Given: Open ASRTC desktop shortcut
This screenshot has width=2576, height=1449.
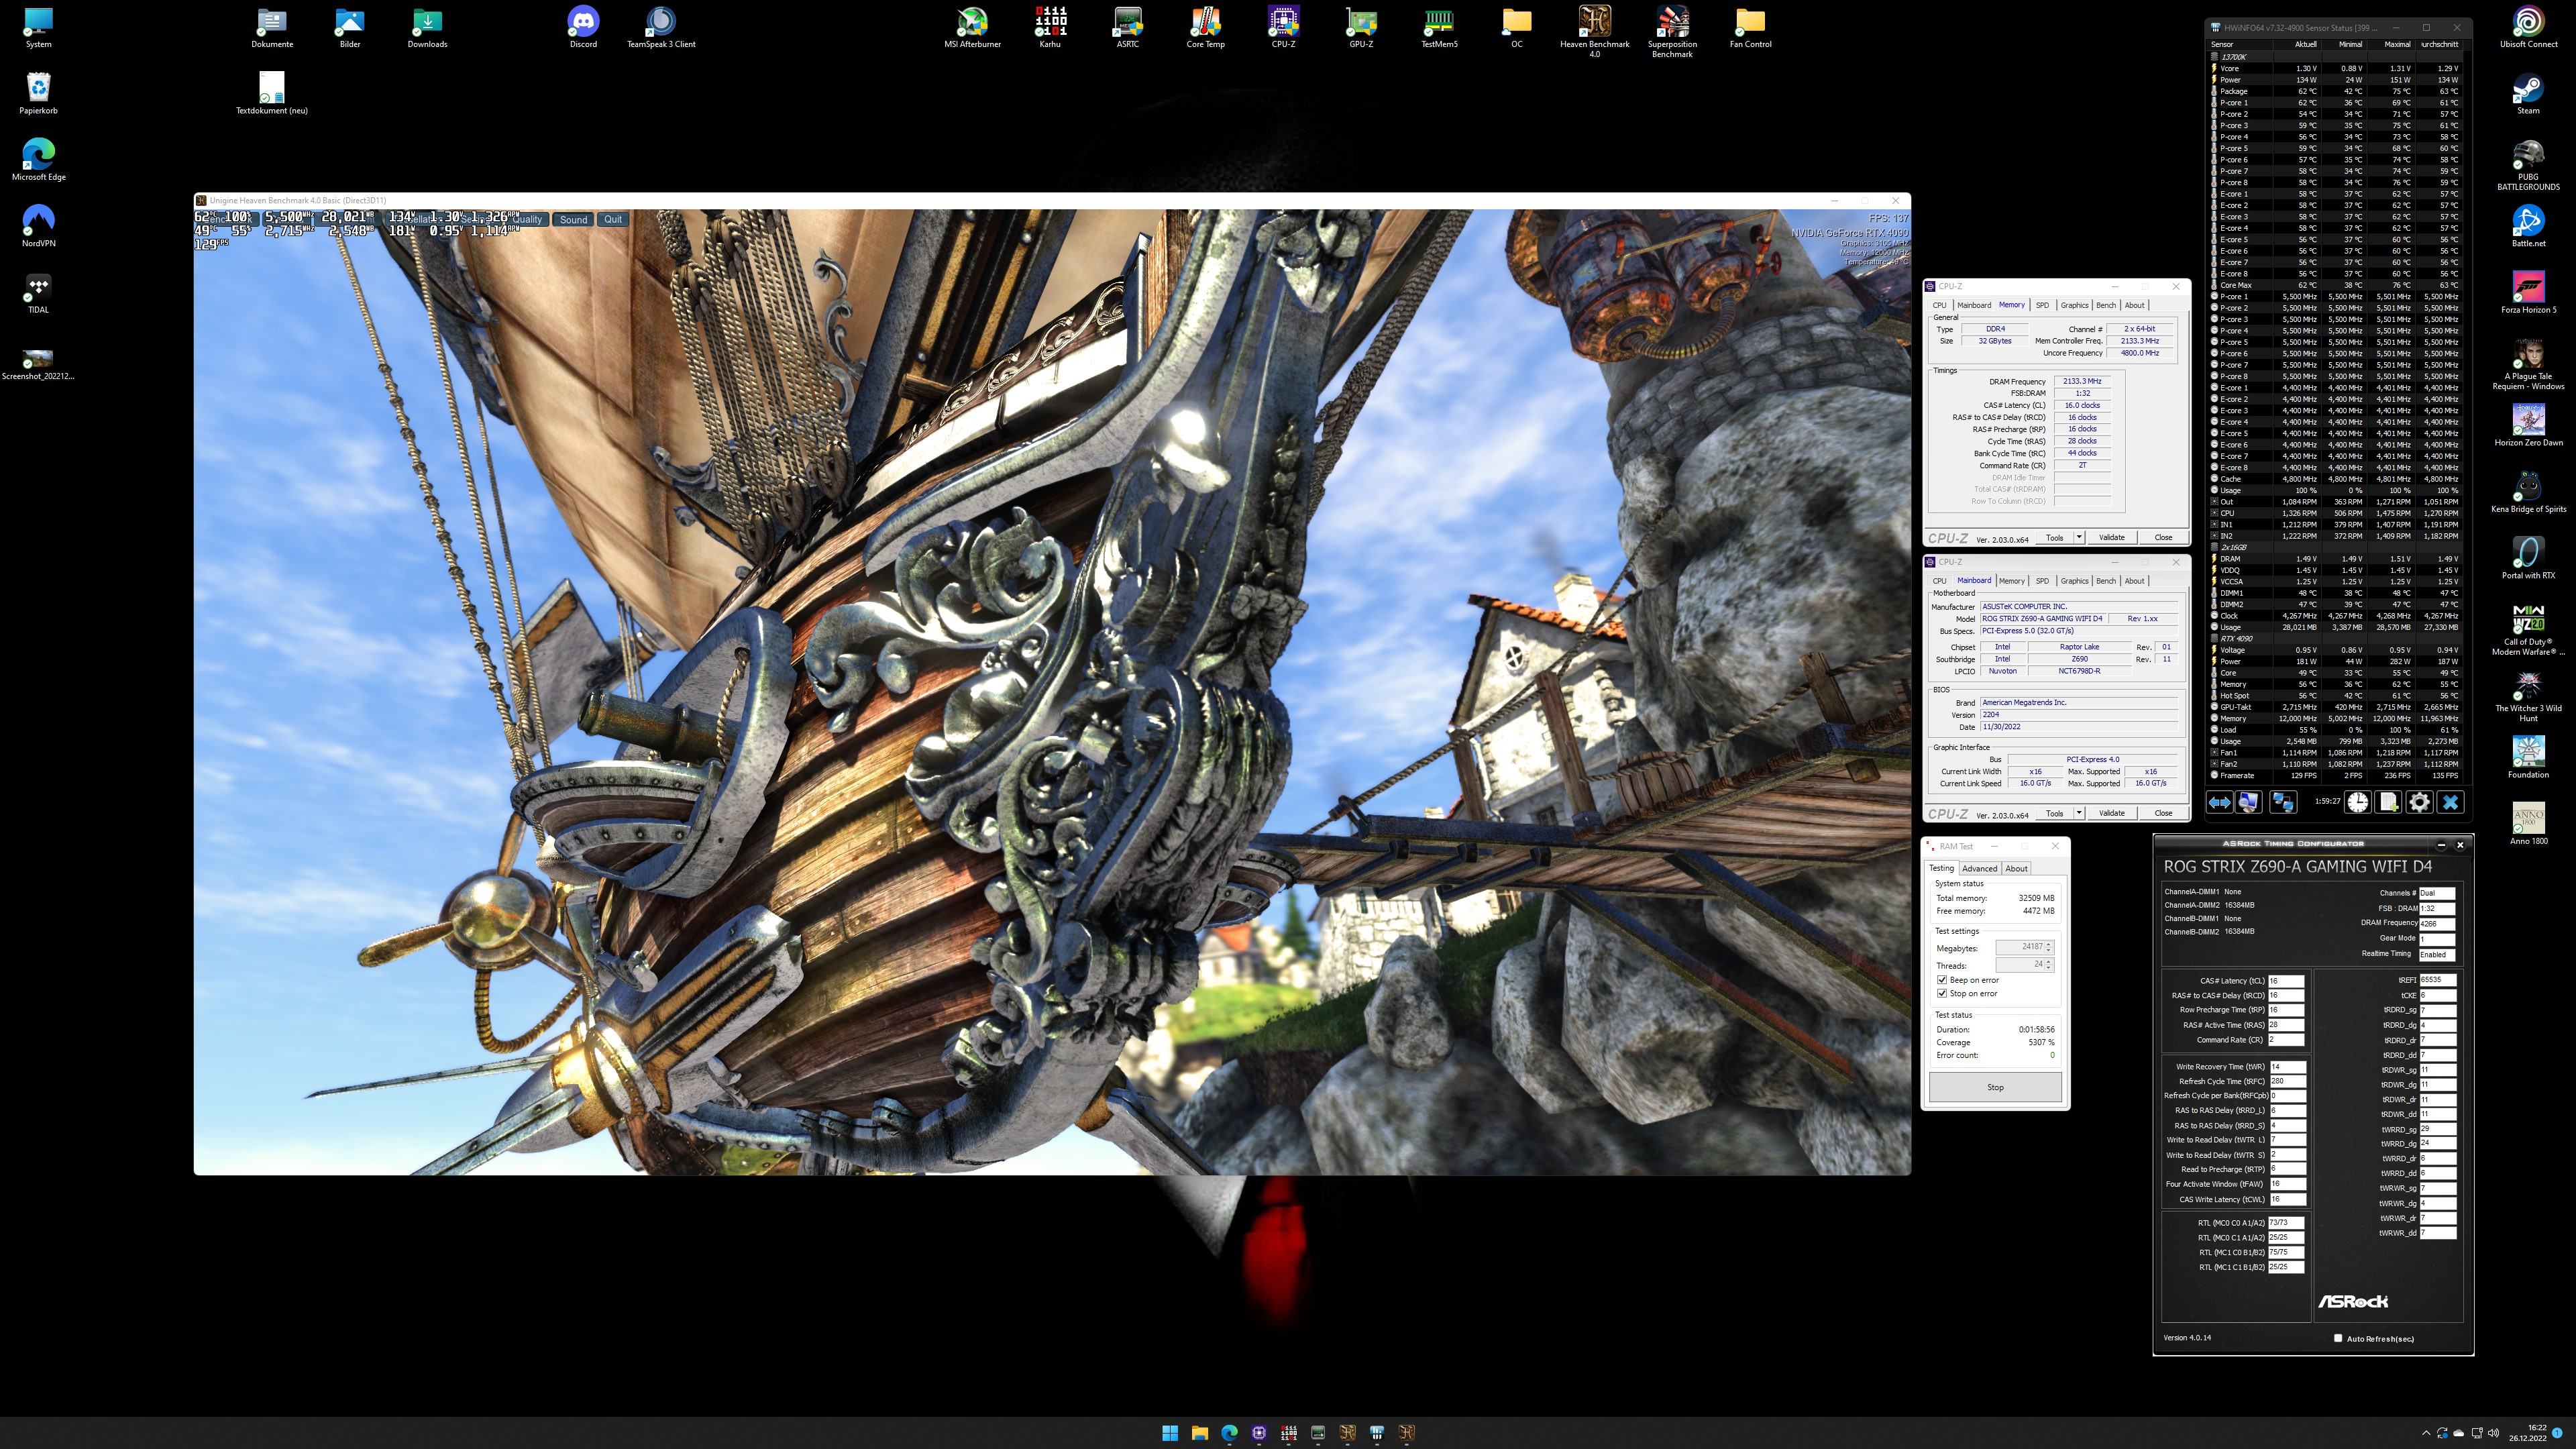Looking at the screenshot, I should click(1127, 27).
